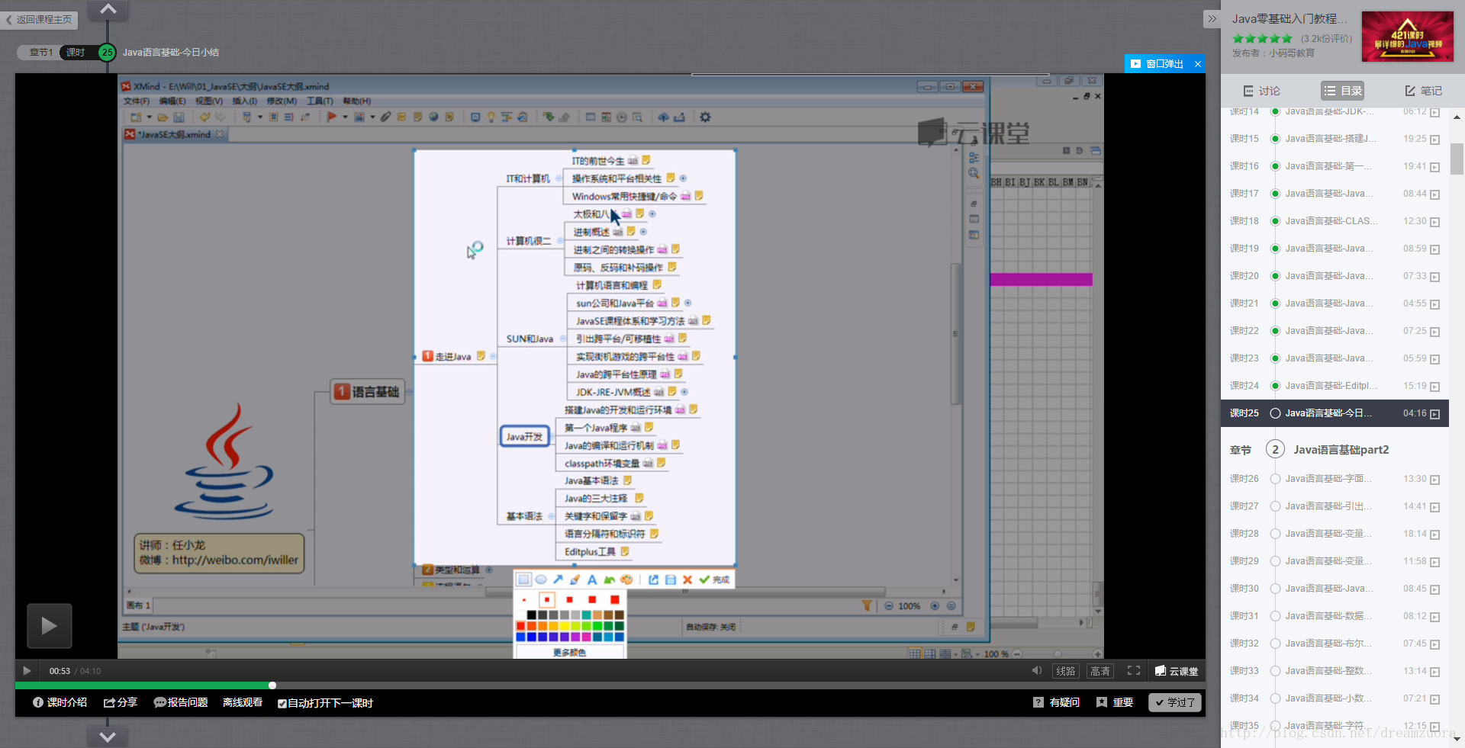
Task: Open the 分享 share option
Action: pyautogui.click(x=121, y=702)
